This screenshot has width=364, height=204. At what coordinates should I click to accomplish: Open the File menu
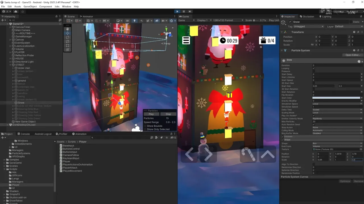[x=3, y=6]
